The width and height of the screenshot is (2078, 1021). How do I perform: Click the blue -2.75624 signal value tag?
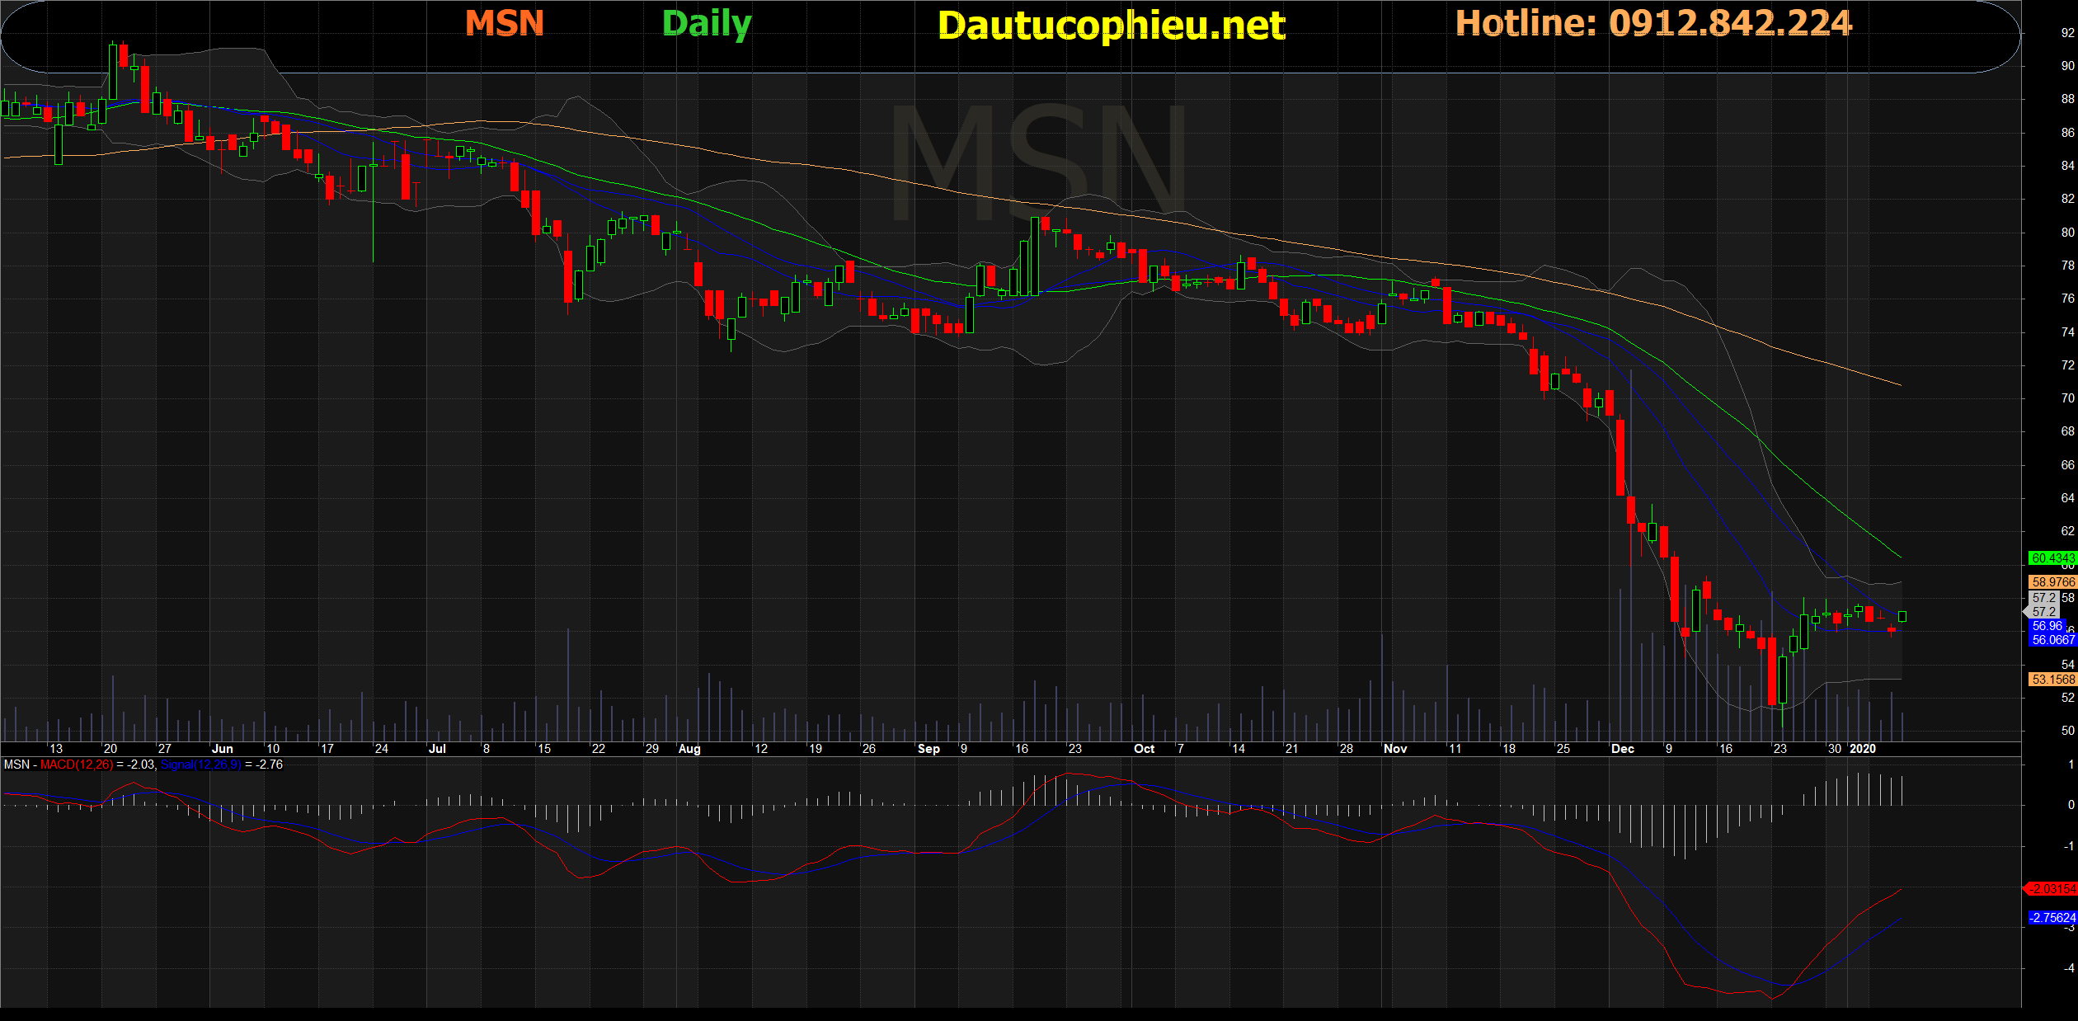(x=2052, y=918)
